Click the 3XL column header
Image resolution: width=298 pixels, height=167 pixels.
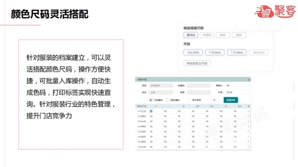[212, 106]
